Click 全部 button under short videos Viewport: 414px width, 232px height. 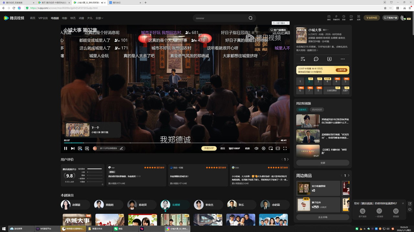(323, 163)
